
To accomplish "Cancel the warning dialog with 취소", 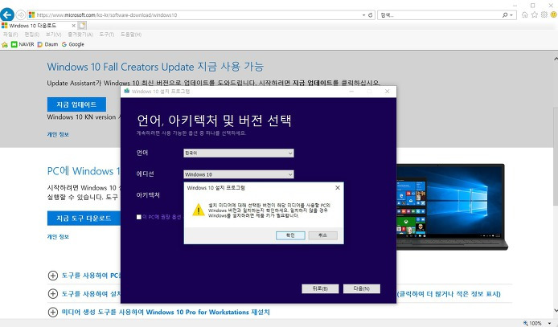I will [322, 235].
